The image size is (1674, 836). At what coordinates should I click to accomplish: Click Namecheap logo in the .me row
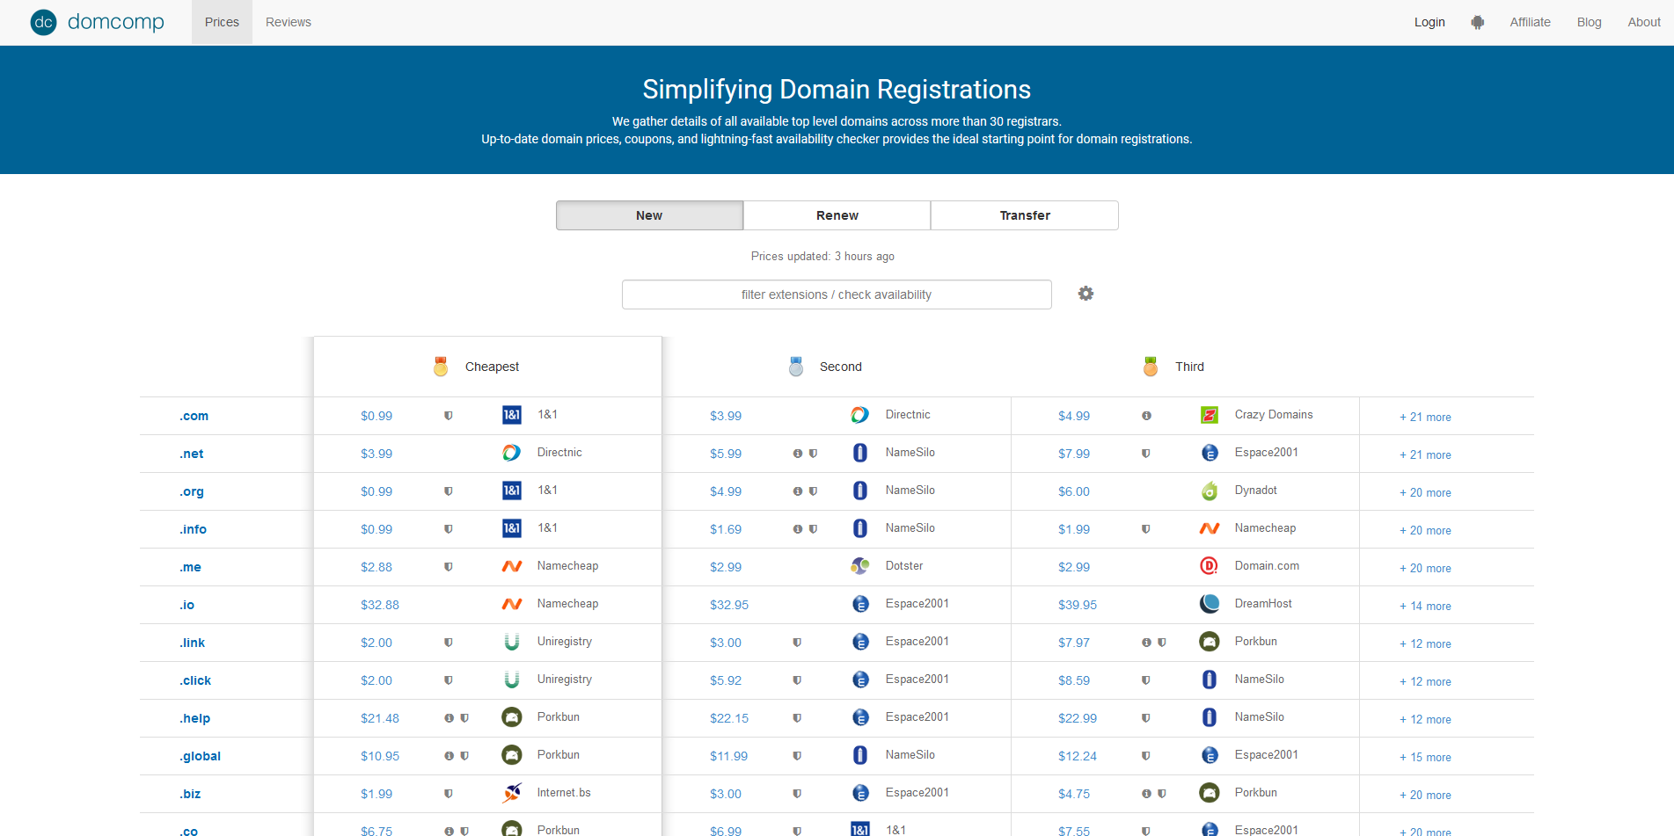point(512,566)
